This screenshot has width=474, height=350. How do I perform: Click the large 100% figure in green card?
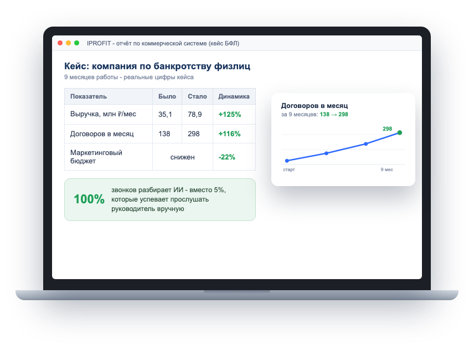[x=89, y=199]
